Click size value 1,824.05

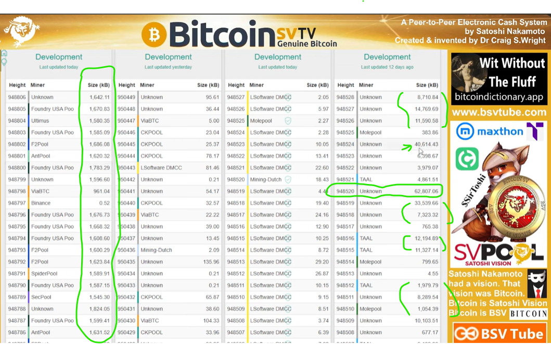99,309
